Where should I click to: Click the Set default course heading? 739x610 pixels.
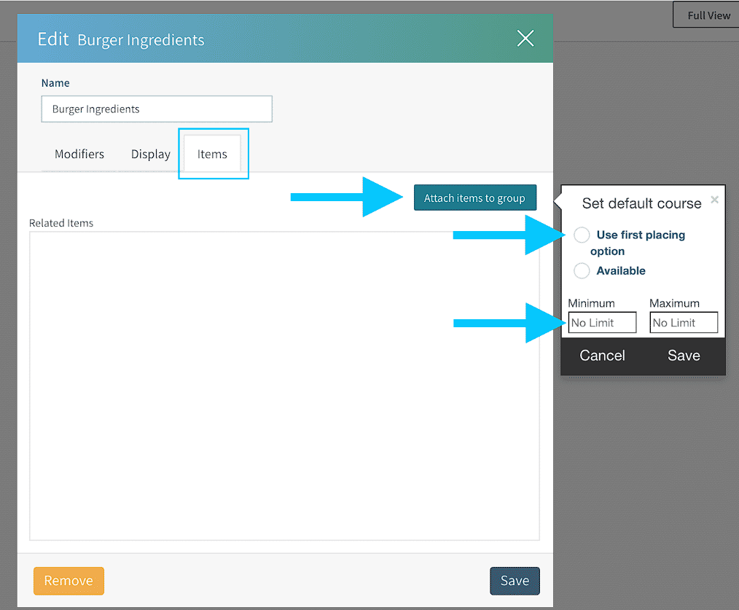[641, 204]
